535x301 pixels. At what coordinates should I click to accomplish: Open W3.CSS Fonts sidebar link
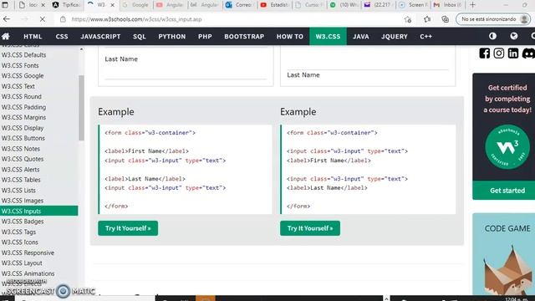pos(20,65)
